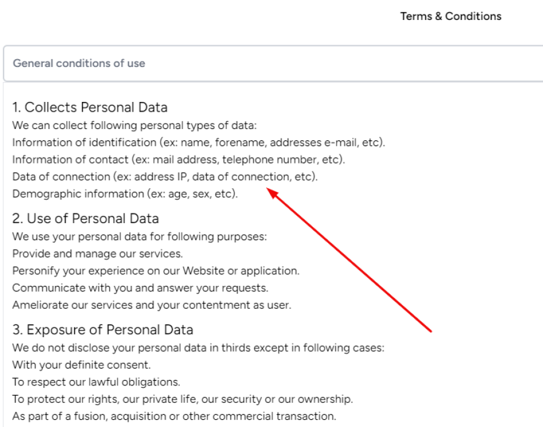Click the line about disclosing data in thirds
The image size is (543, 427).
[198, 348]
